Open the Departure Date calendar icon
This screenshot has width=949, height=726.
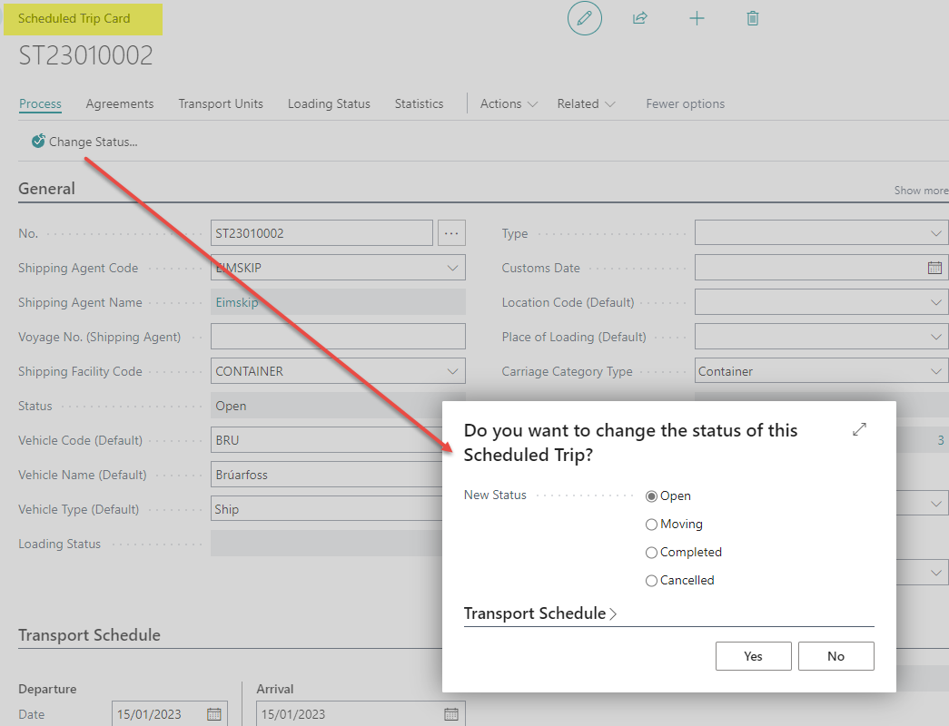214,714
